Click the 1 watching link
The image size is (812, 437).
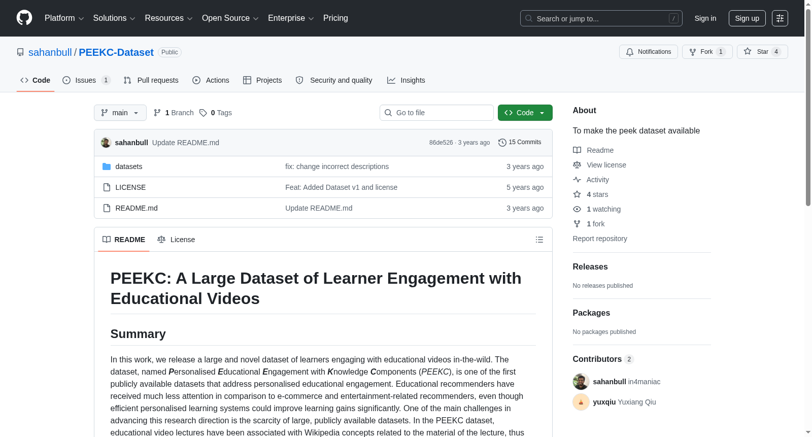(x=603, y=209)
